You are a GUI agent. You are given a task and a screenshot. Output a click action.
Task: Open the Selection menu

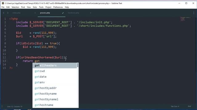15,7
